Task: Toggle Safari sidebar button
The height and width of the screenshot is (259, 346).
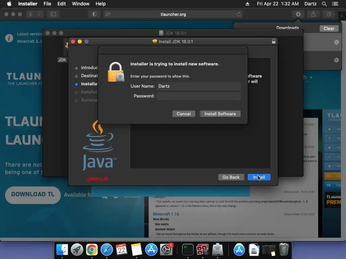Action: pos(53,14)
